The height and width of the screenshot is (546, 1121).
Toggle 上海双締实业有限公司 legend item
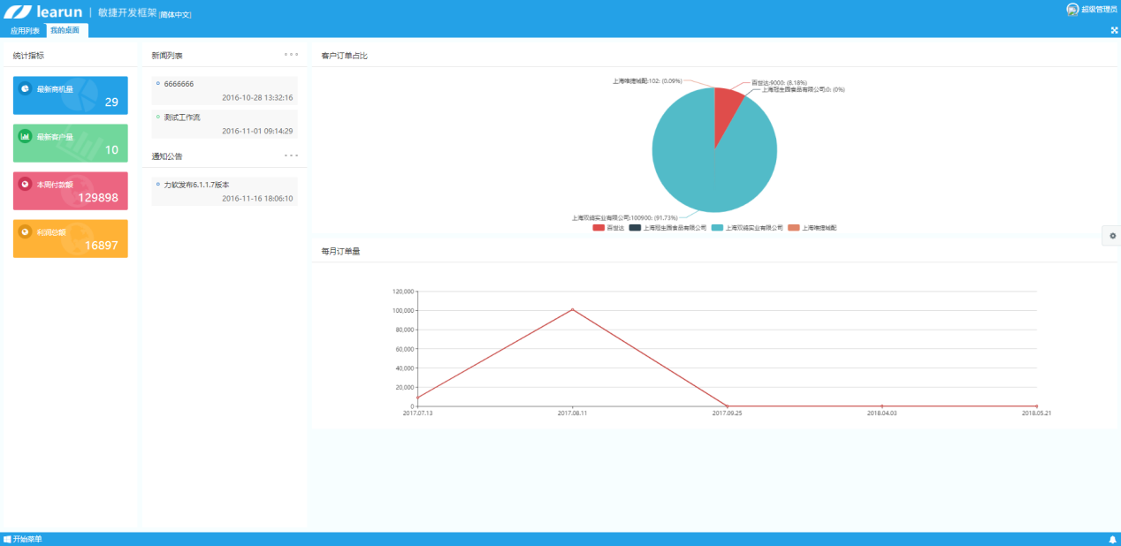(x=747, y=228)
